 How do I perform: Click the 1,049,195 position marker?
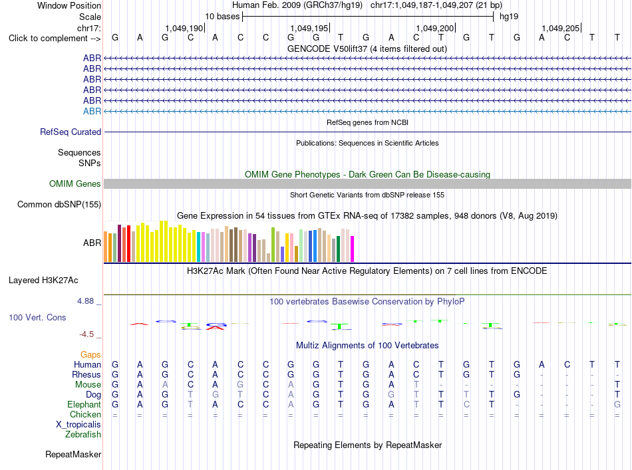[x=309, y=28]
